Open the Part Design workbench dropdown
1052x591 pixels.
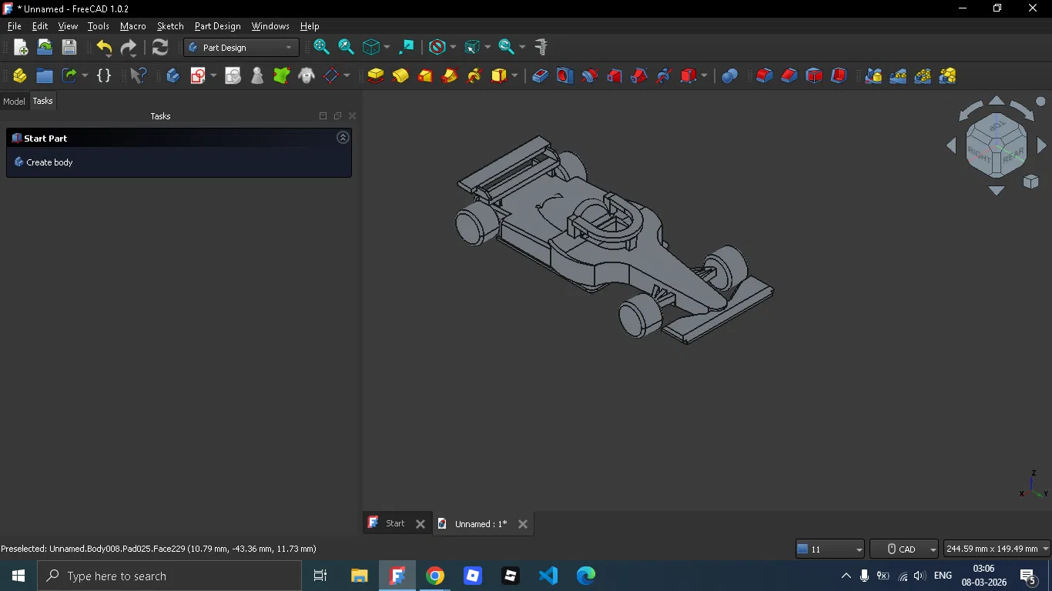pyautogui.click(x=241, y=48)
